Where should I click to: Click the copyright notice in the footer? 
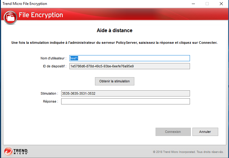[188, 152]
